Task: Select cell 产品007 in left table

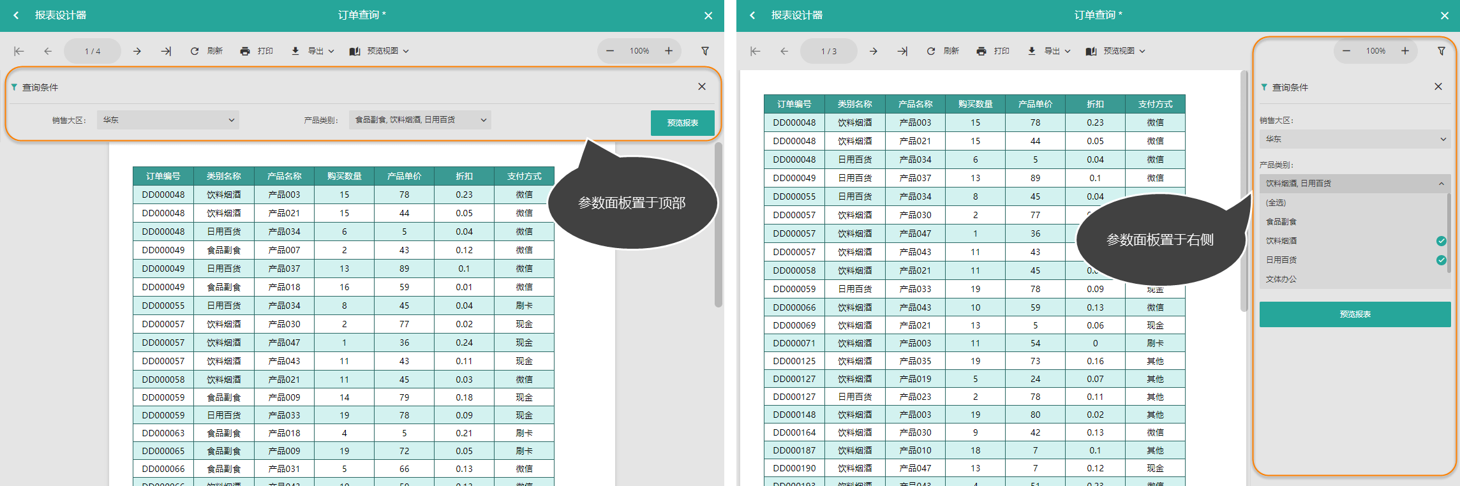Action: coord(284,250)
